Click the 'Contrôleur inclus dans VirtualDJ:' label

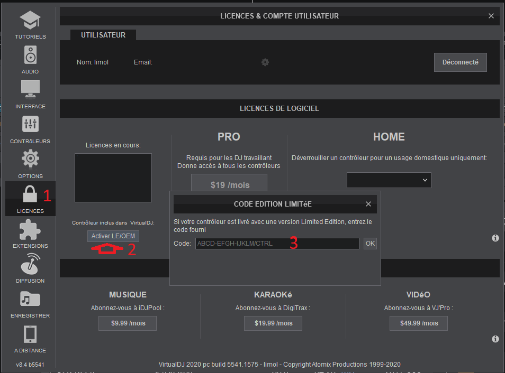[x=113, y=222]
